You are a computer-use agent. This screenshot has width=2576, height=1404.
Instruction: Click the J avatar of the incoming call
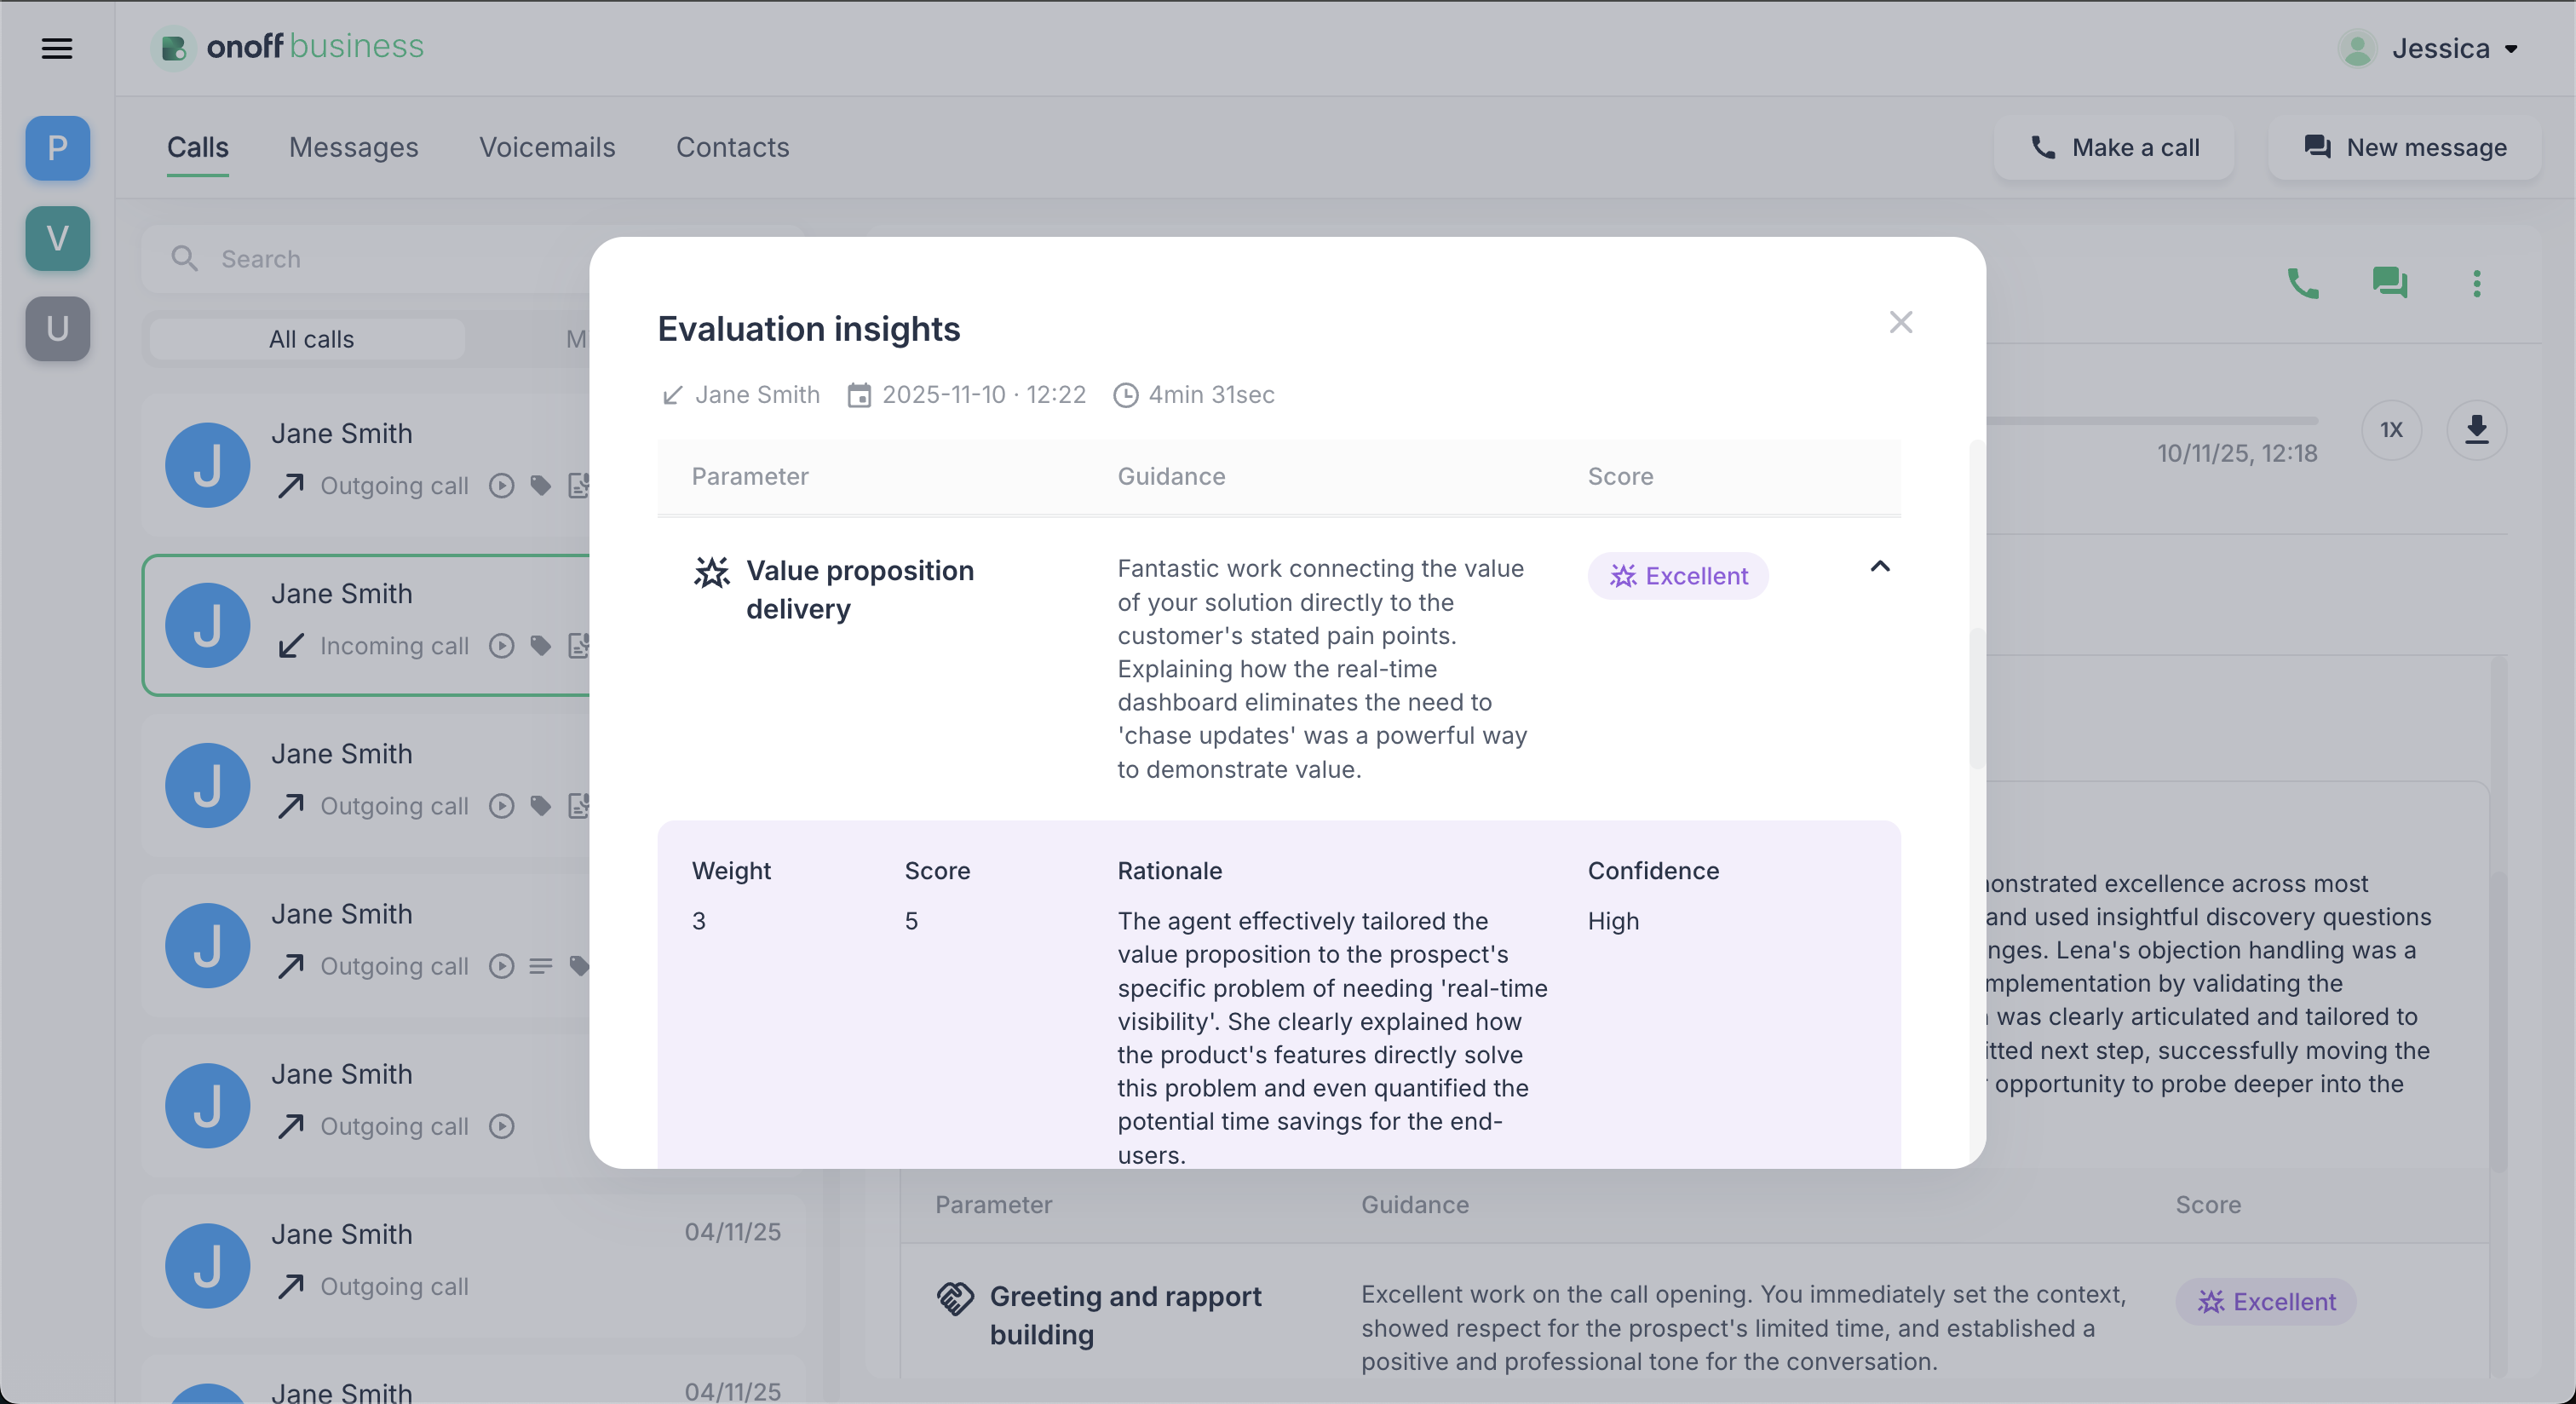208,625
